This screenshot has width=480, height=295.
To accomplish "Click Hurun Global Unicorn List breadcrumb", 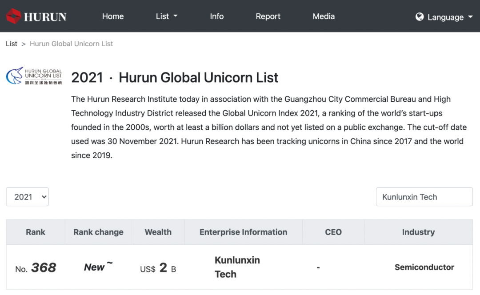I will [71, 44].
